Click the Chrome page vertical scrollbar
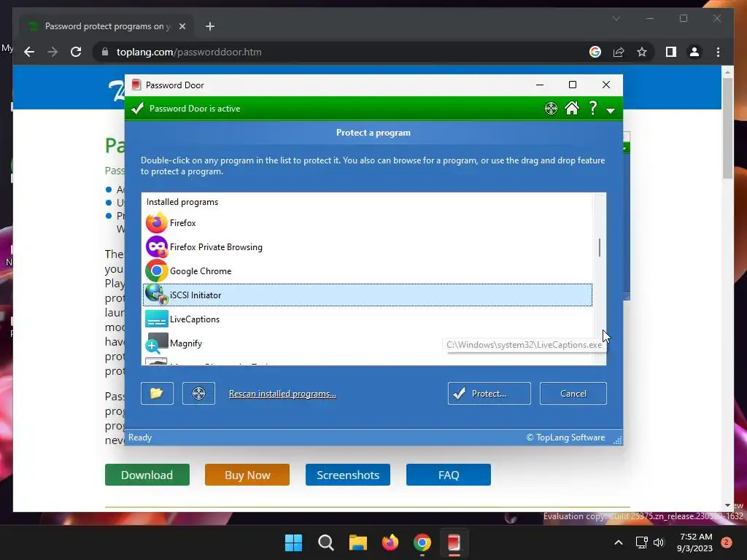 [x=727, y=128]
